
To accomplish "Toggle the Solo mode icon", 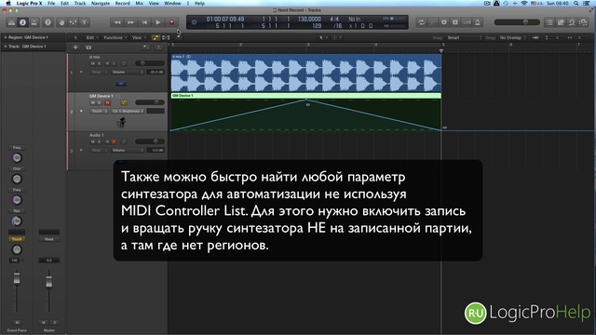I will [455, 22].
